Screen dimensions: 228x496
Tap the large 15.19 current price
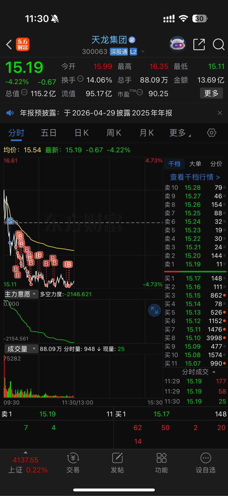point(24,67)
